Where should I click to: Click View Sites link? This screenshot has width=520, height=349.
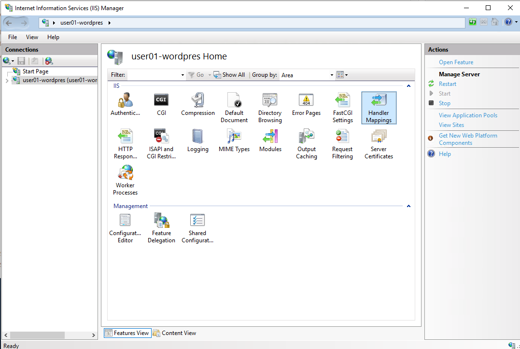click(451, 125)
